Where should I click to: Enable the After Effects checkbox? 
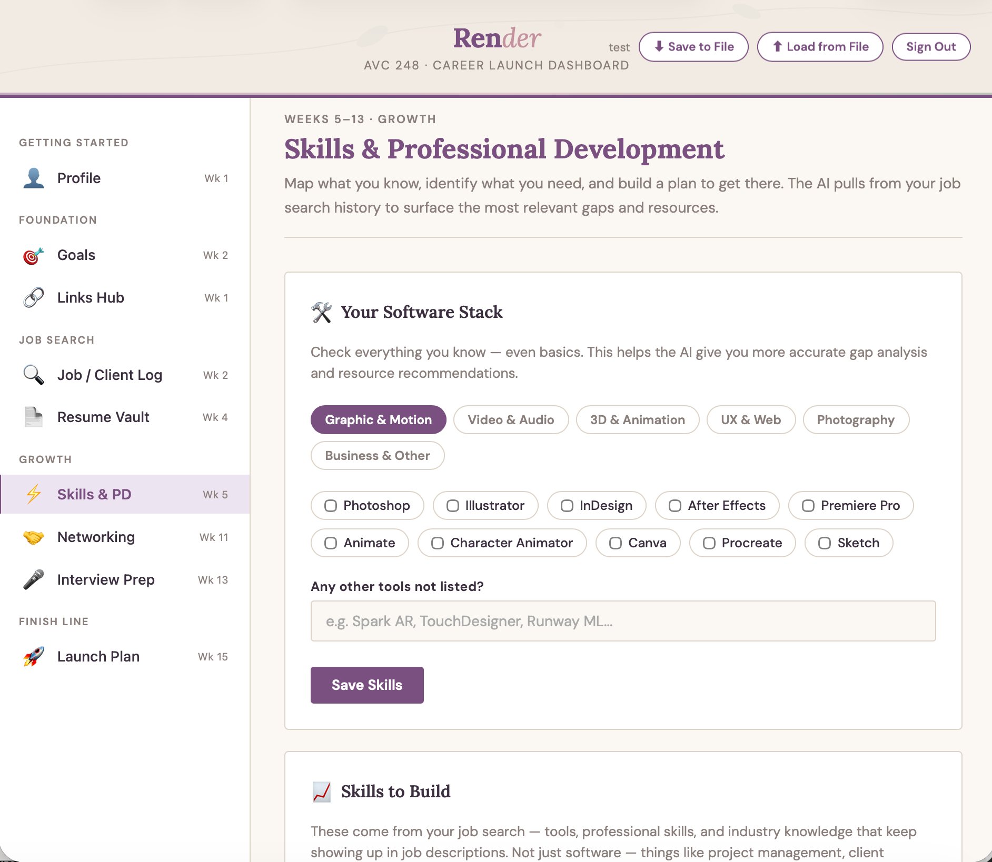pos(675,506)
